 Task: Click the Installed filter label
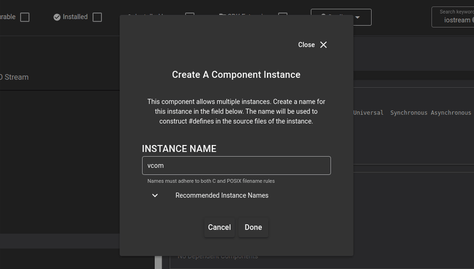75,17
